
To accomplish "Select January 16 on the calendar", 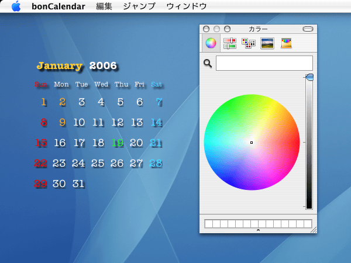I will [60, 143].
